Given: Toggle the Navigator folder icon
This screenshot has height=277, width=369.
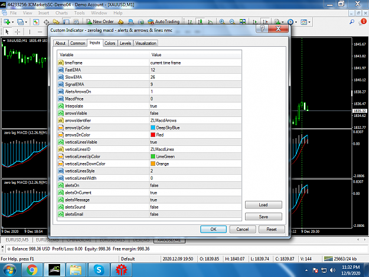Looking at the screenshot, I should [x=56, y=22].
